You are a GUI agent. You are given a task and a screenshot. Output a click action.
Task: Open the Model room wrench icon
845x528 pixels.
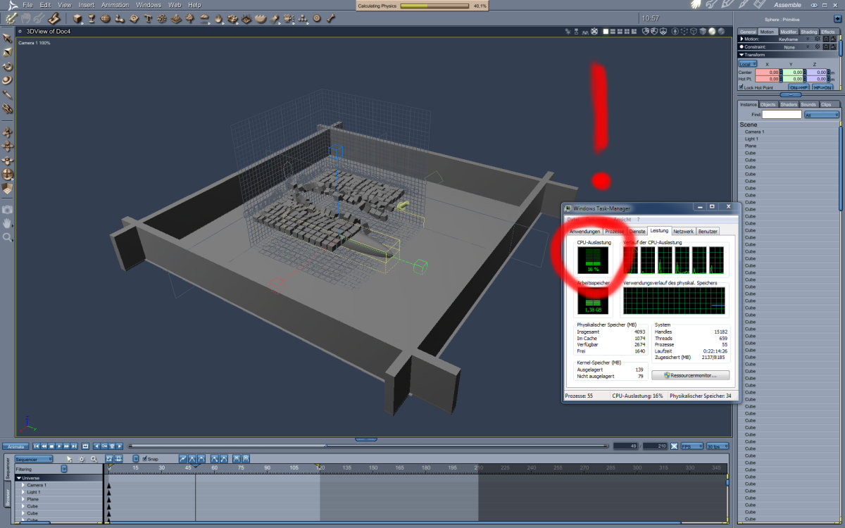(x=711, y=4)
